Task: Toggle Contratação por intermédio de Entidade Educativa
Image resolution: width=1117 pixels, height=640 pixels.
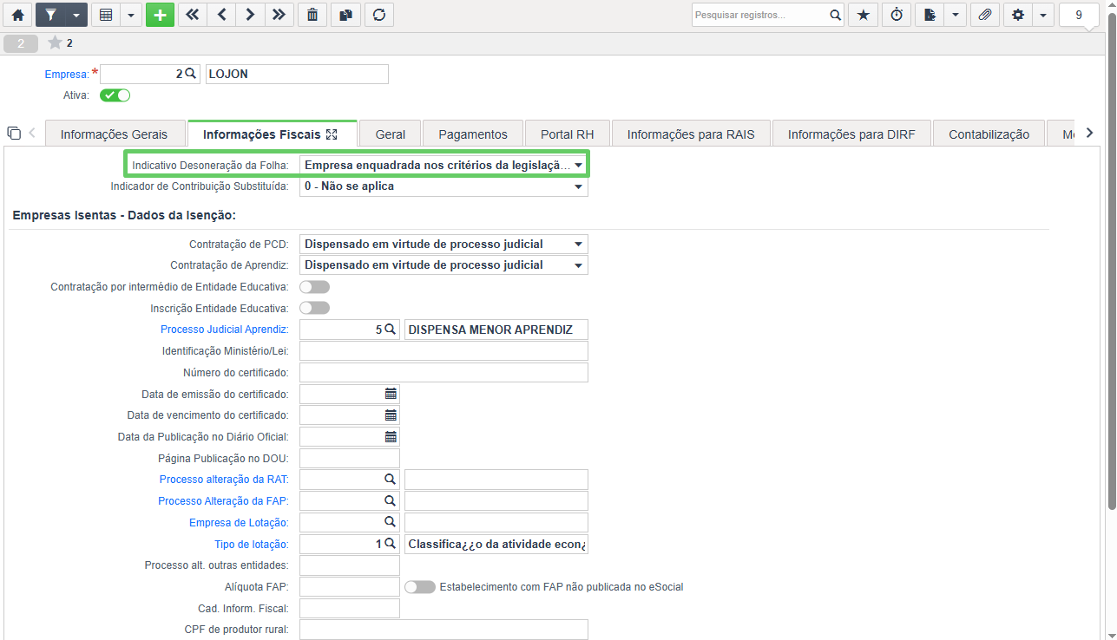Action: click(314, 287)
